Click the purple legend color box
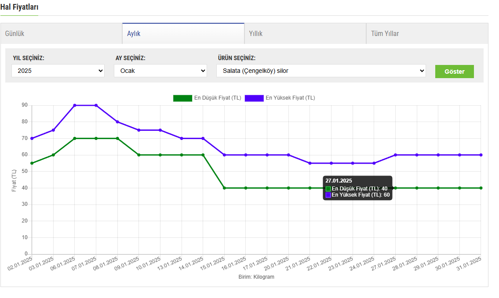The width and height of the screenshot is (499, 298). [x=254, y=98]
